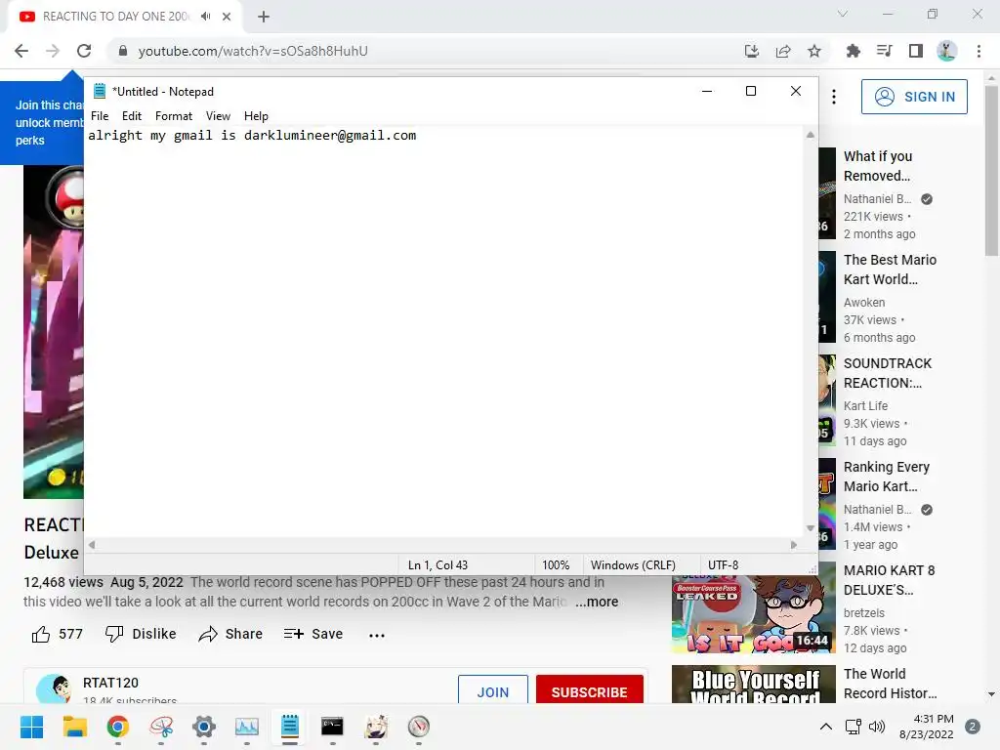Click the JOIN button

pyautogui.click(x=493, y=690)
